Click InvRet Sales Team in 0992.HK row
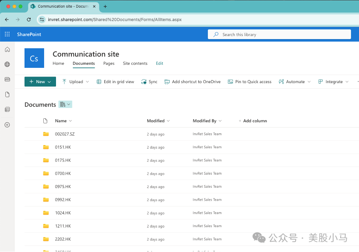Screen dimensions: 359x252 207,200
